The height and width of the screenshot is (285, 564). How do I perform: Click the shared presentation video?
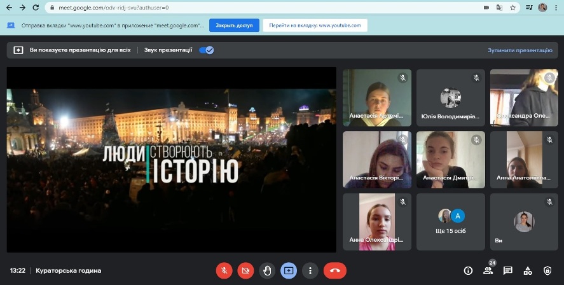click(172, 160)
